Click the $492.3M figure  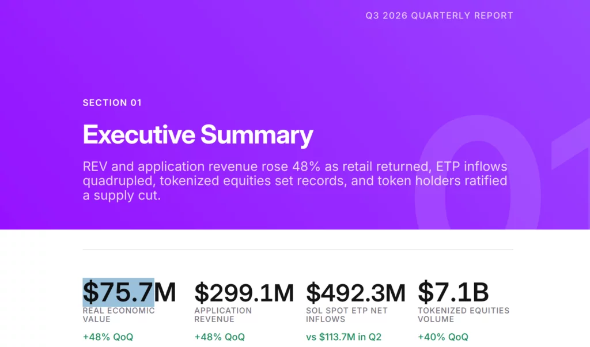[x=355, y=293]
